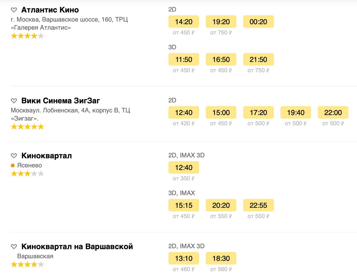Click the star rating of Киноквартал на Варшавской
Screen dimensions: 357x275
27,265
